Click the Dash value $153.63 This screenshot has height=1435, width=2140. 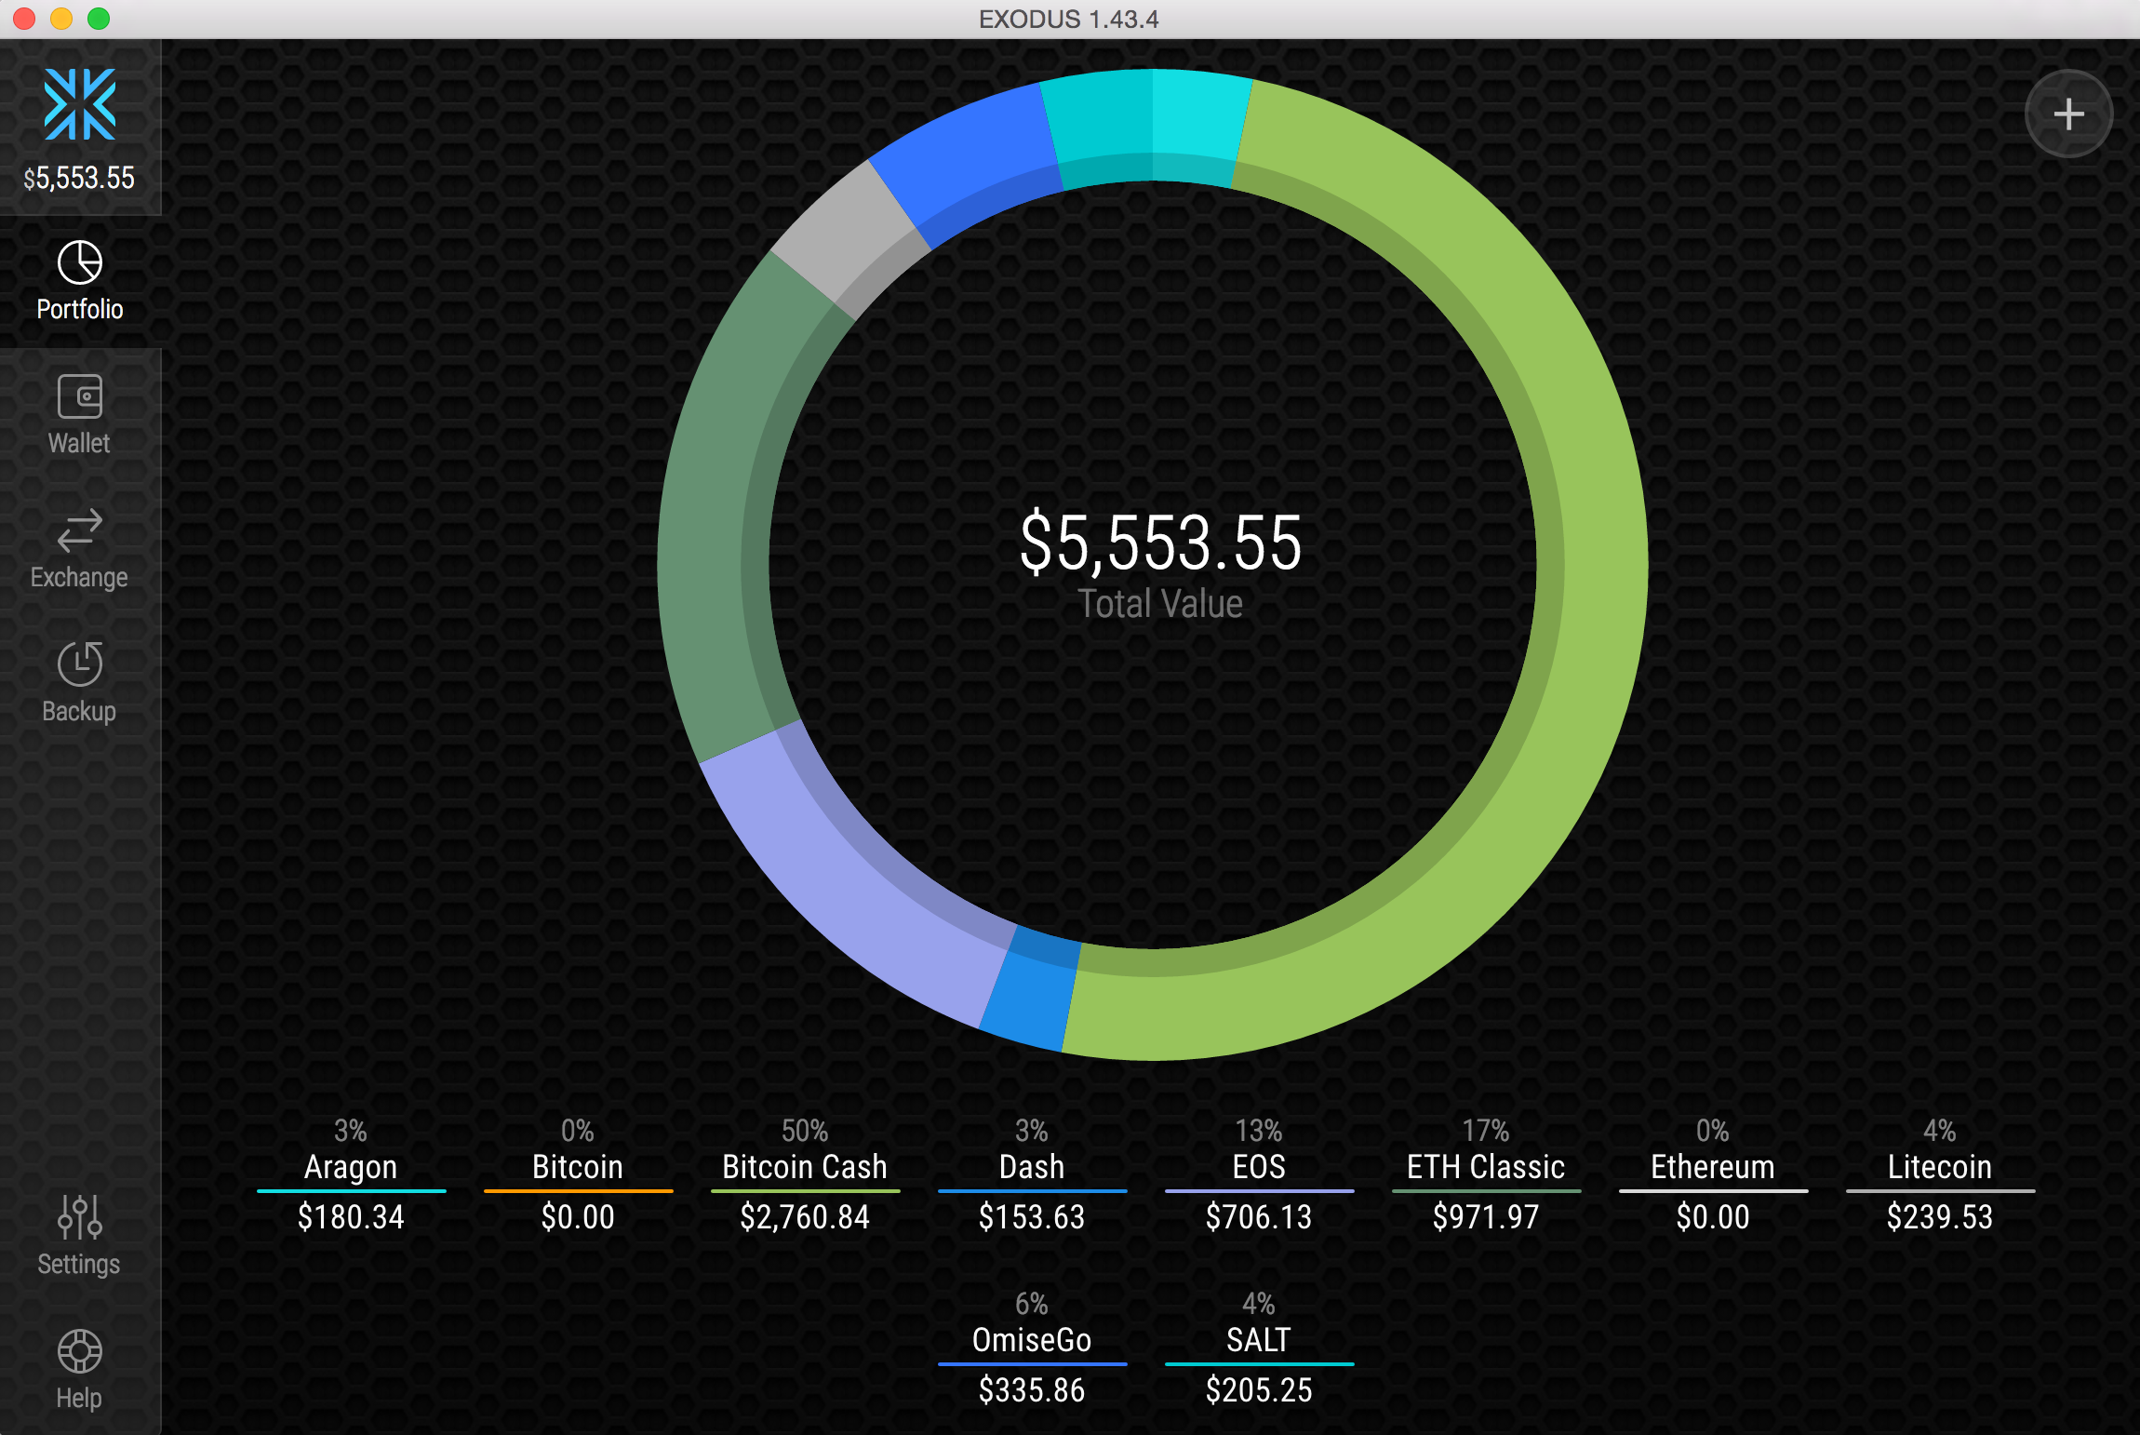[1032, 1217]
